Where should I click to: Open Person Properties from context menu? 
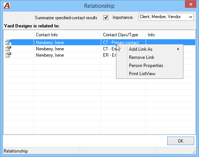point(150,66)
